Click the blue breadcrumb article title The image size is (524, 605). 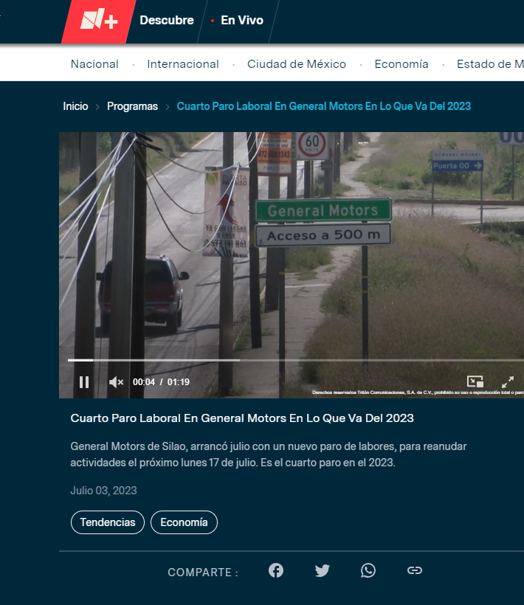[x=324, y=106]
